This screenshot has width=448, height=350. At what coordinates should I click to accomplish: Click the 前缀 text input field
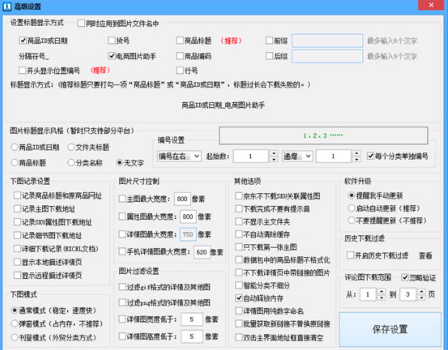pos(327,41)
